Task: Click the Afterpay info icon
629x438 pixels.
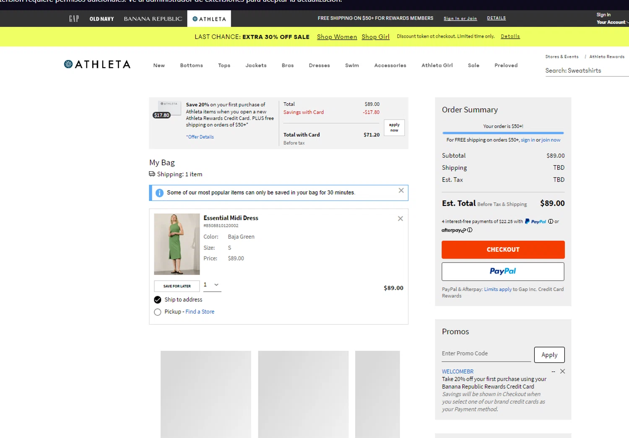Action: pyautogui.click(x=470, y=230)
